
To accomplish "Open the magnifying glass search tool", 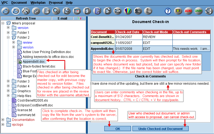I will coord(56,11).
